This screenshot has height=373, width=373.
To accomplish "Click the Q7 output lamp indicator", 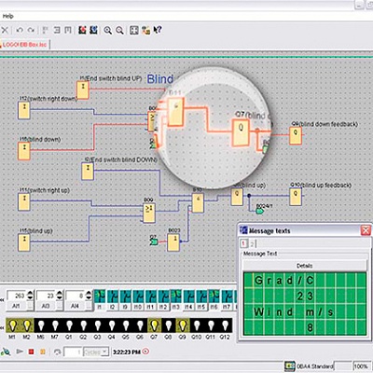I will [154, 325].
